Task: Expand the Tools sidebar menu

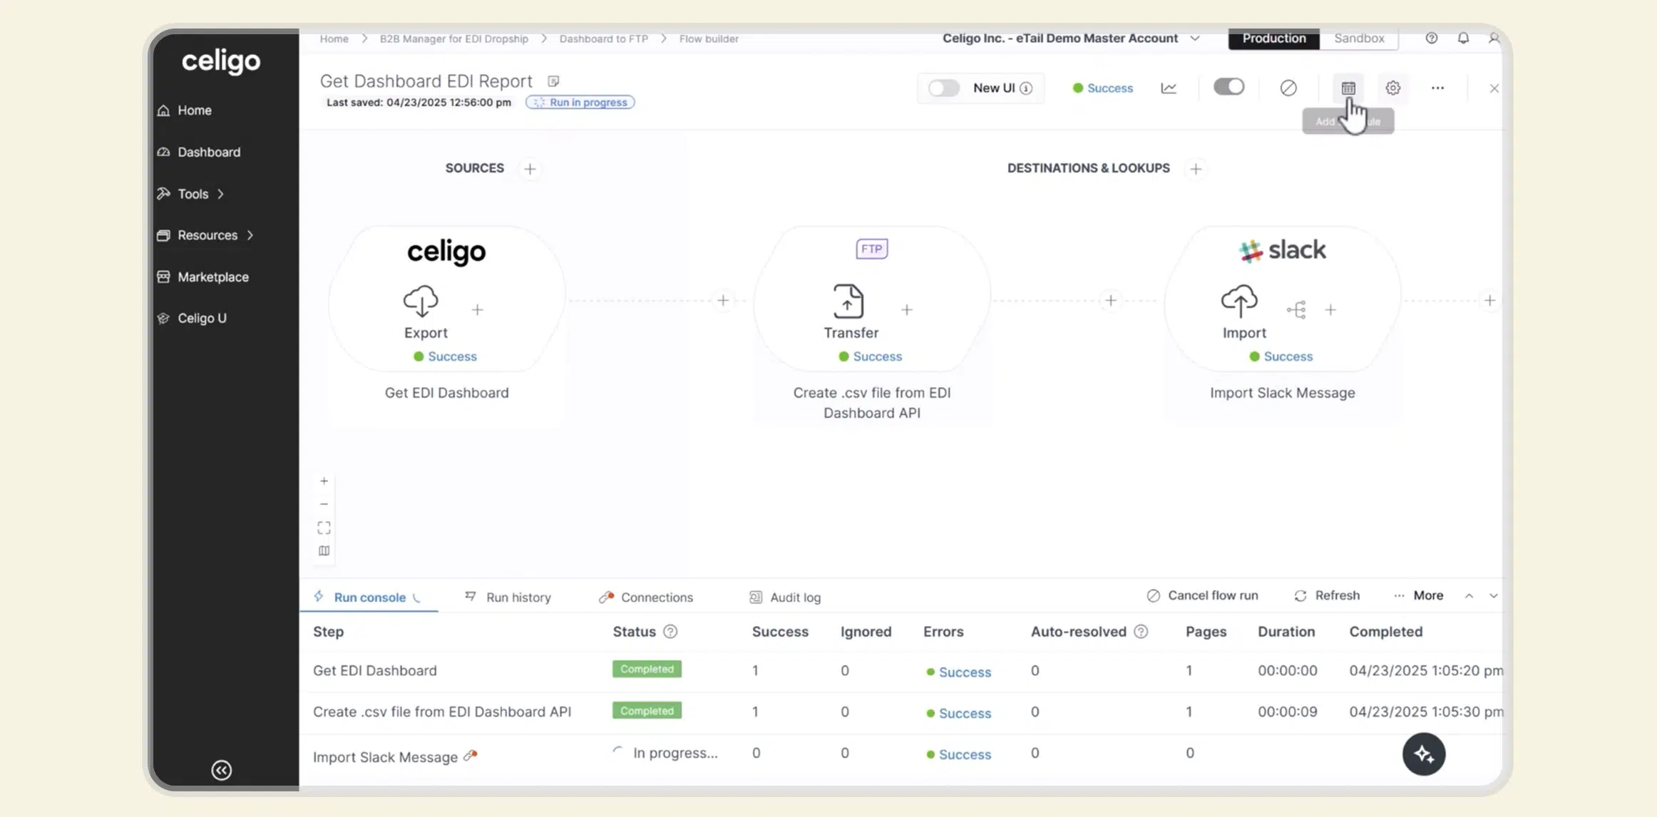Action: (193, 194)
